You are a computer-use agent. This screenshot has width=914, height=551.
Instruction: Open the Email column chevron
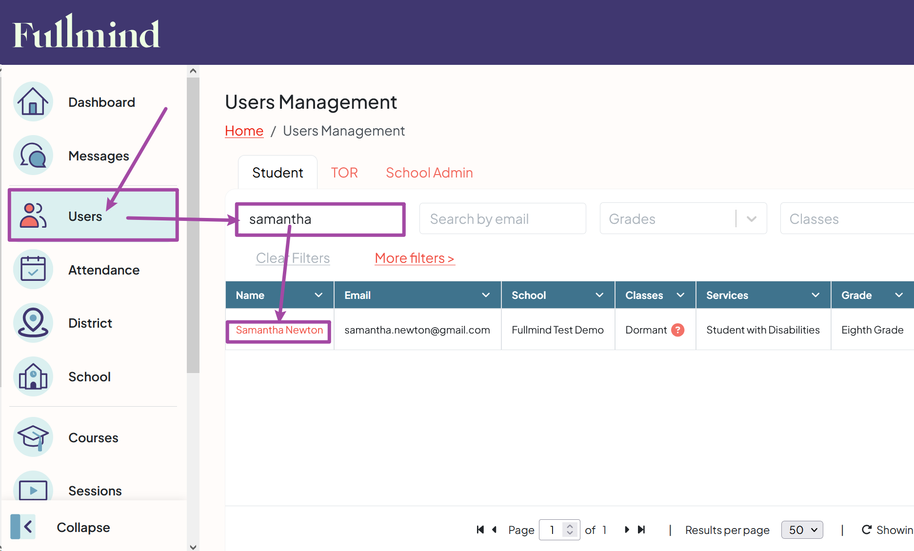click(x=486, y=295)
